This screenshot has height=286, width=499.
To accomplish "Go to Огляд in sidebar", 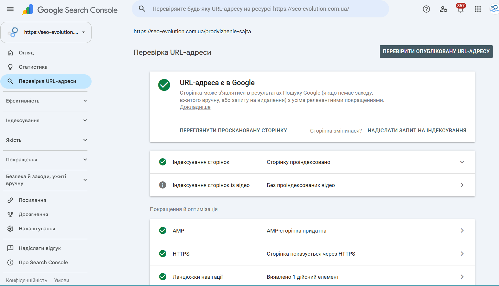I will [x=46, y=53].
